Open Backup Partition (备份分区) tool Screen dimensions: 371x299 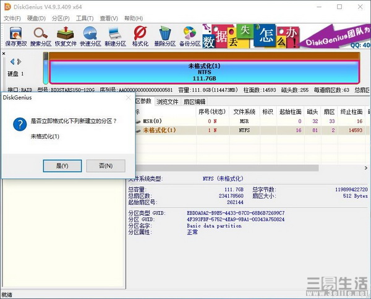coord(190,37)
